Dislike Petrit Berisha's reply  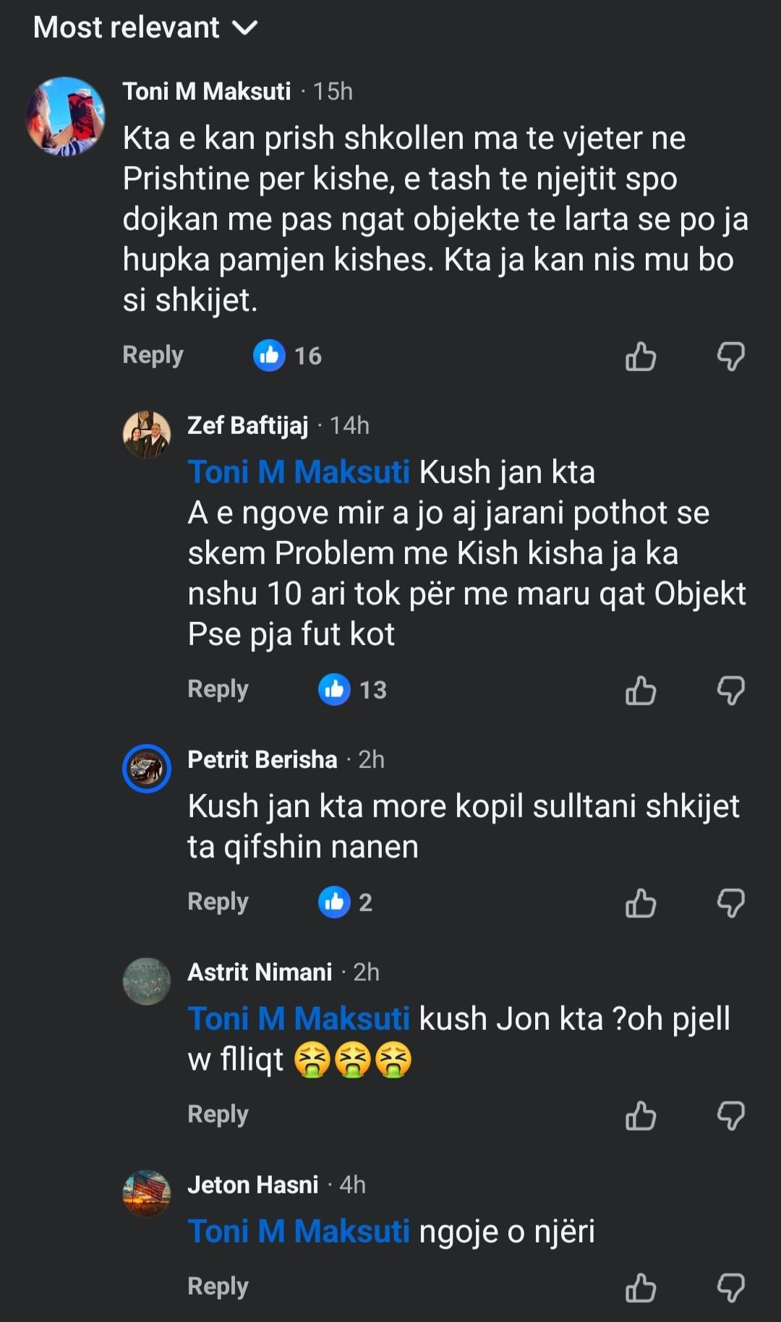point(730,903)
